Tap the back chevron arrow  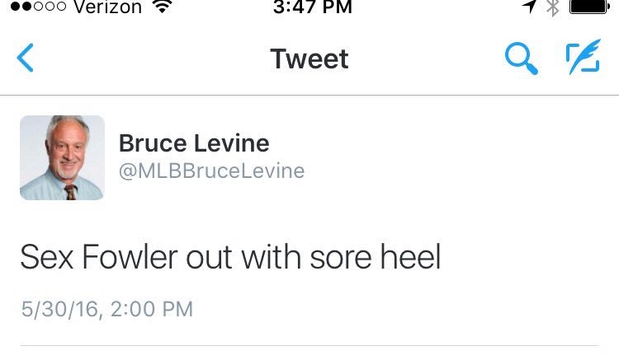(x=26, y=58)
